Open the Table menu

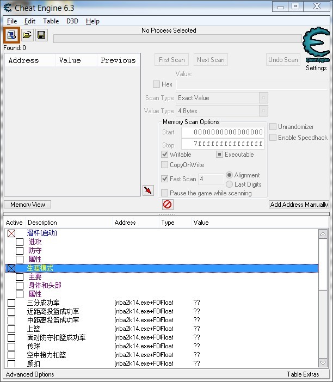tap(51, 21)
